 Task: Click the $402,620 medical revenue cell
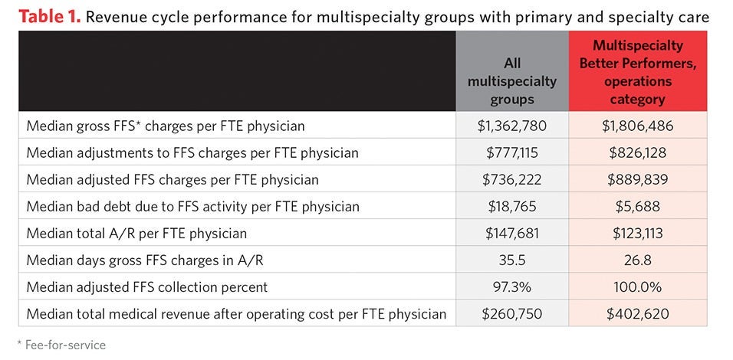click(x=638, y=313)
